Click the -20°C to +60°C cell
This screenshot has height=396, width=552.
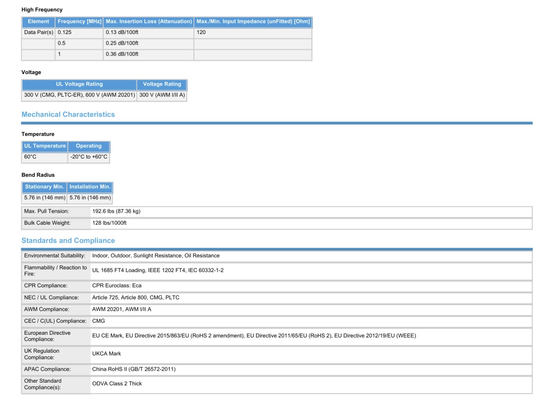[x=89, y=157]
